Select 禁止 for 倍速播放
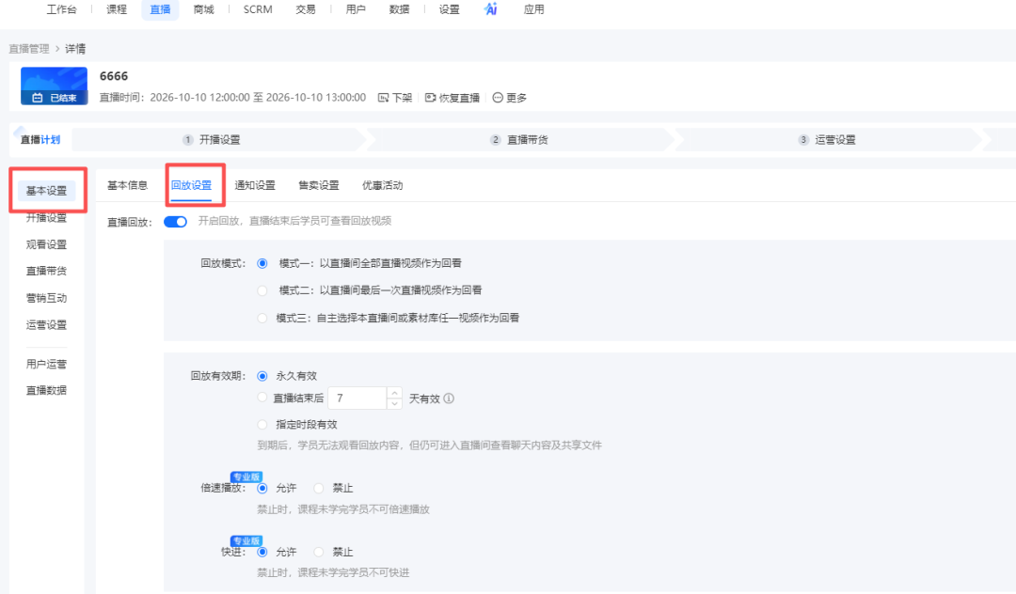Viewport: 1016px width, 594px height. click(319, 488)
